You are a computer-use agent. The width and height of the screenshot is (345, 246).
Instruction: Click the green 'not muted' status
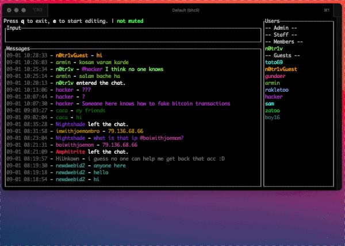tap(130, 21)
